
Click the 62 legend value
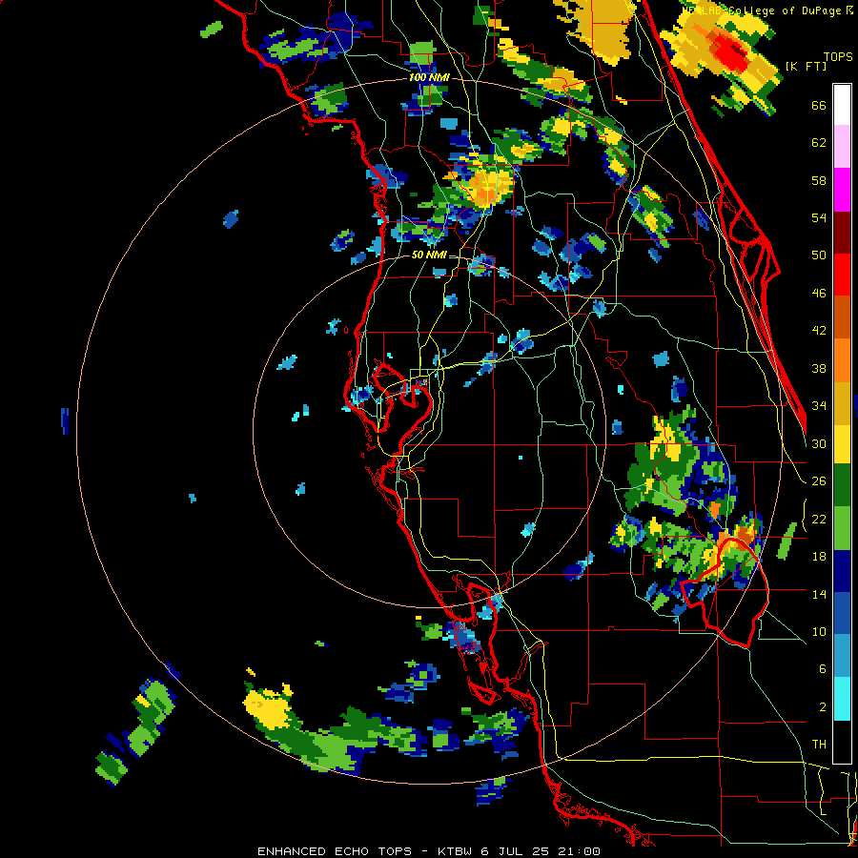(x=819, y=143)
